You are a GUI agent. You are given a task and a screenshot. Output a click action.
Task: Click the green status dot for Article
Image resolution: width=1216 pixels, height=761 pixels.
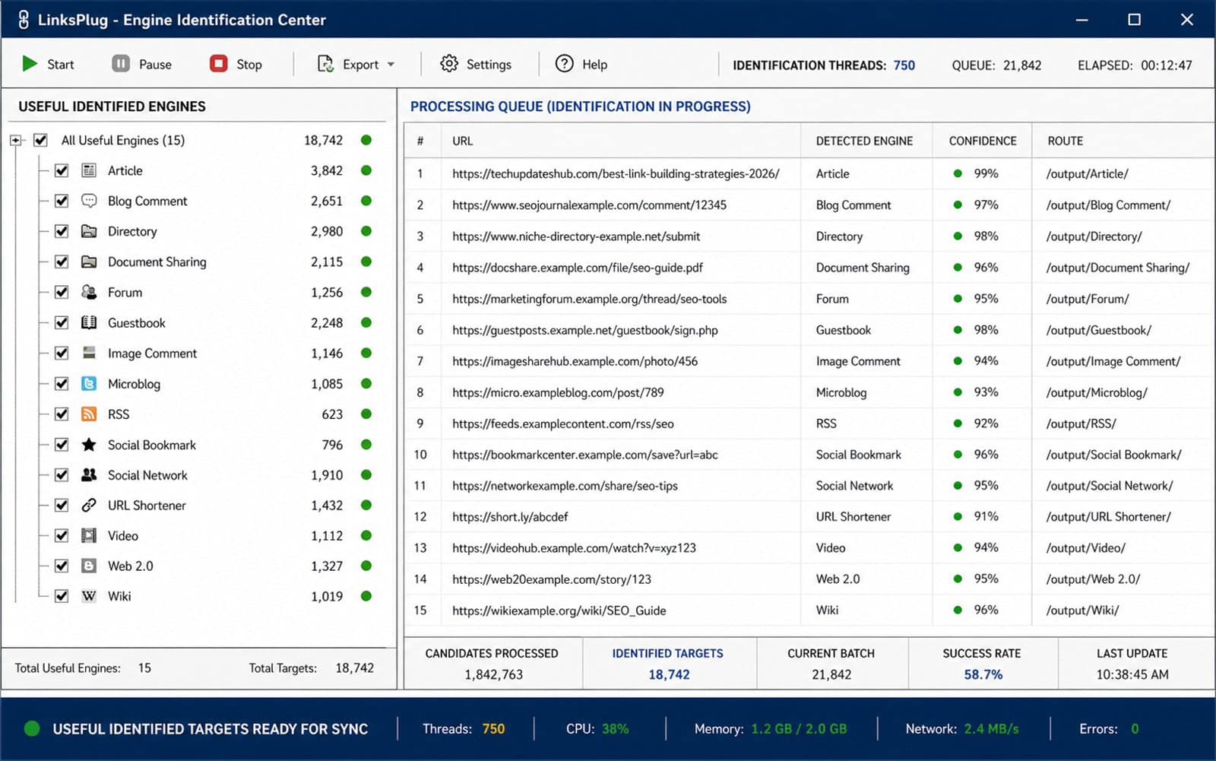pos(366,170)
